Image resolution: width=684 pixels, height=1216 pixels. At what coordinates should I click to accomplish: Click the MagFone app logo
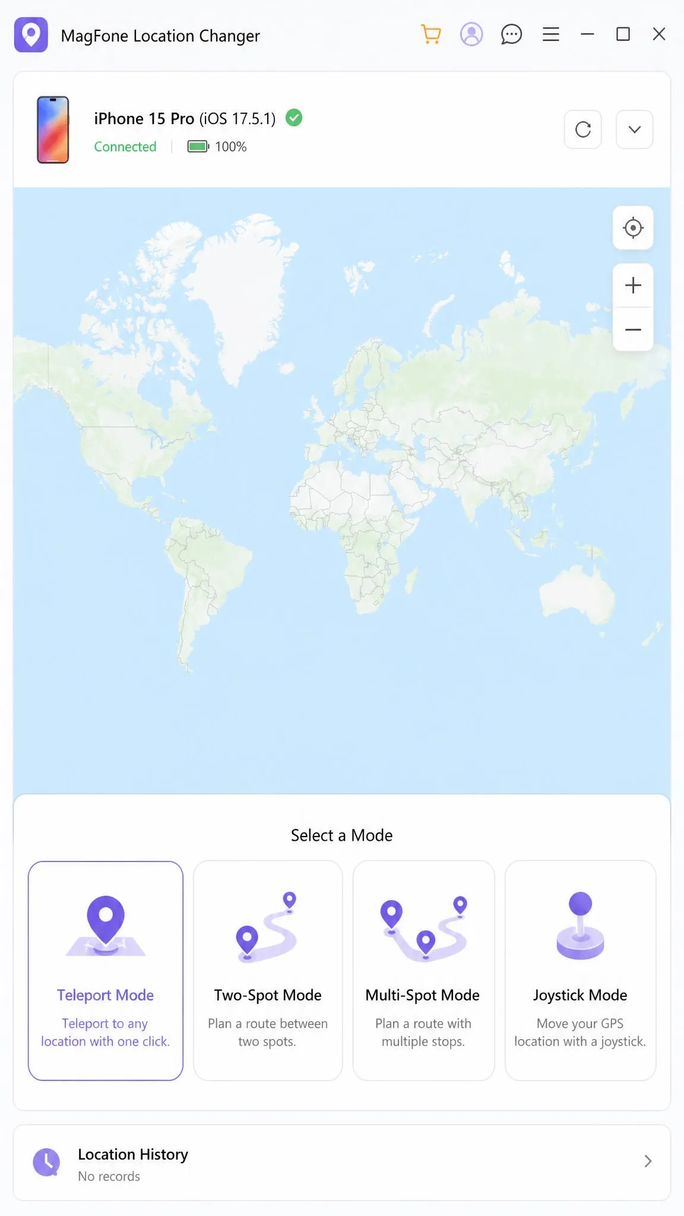(31, 35)
